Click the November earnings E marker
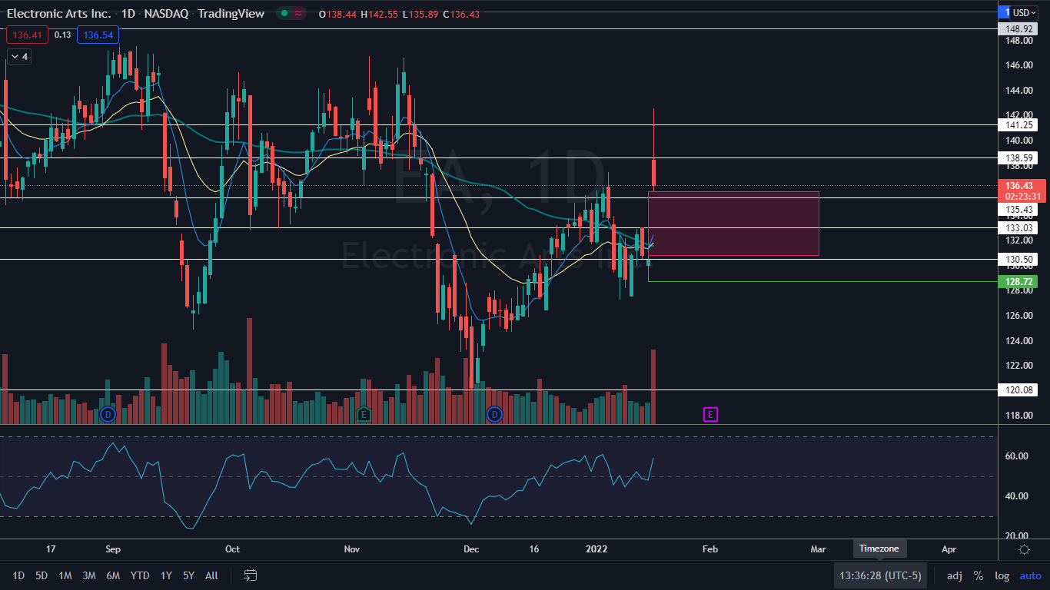Screen dimensions: 1050x590 tap(364, 415)
